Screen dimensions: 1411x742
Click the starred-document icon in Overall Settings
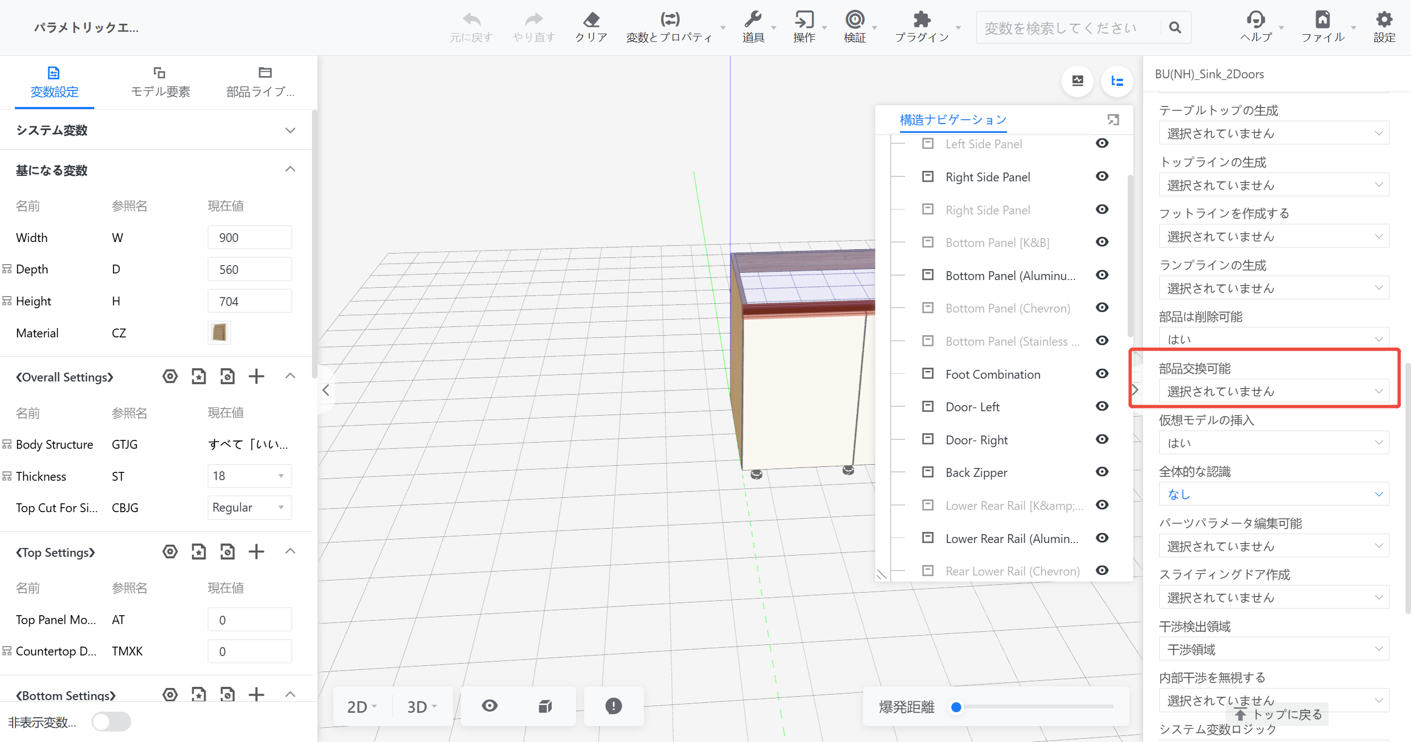pyautogui.click(x=199, y=377)
